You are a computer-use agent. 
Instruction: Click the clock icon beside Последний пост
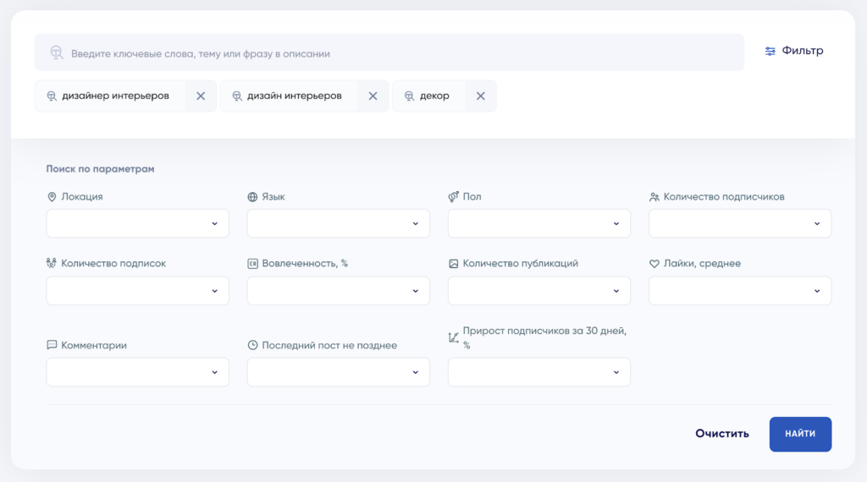coord(252,345)
